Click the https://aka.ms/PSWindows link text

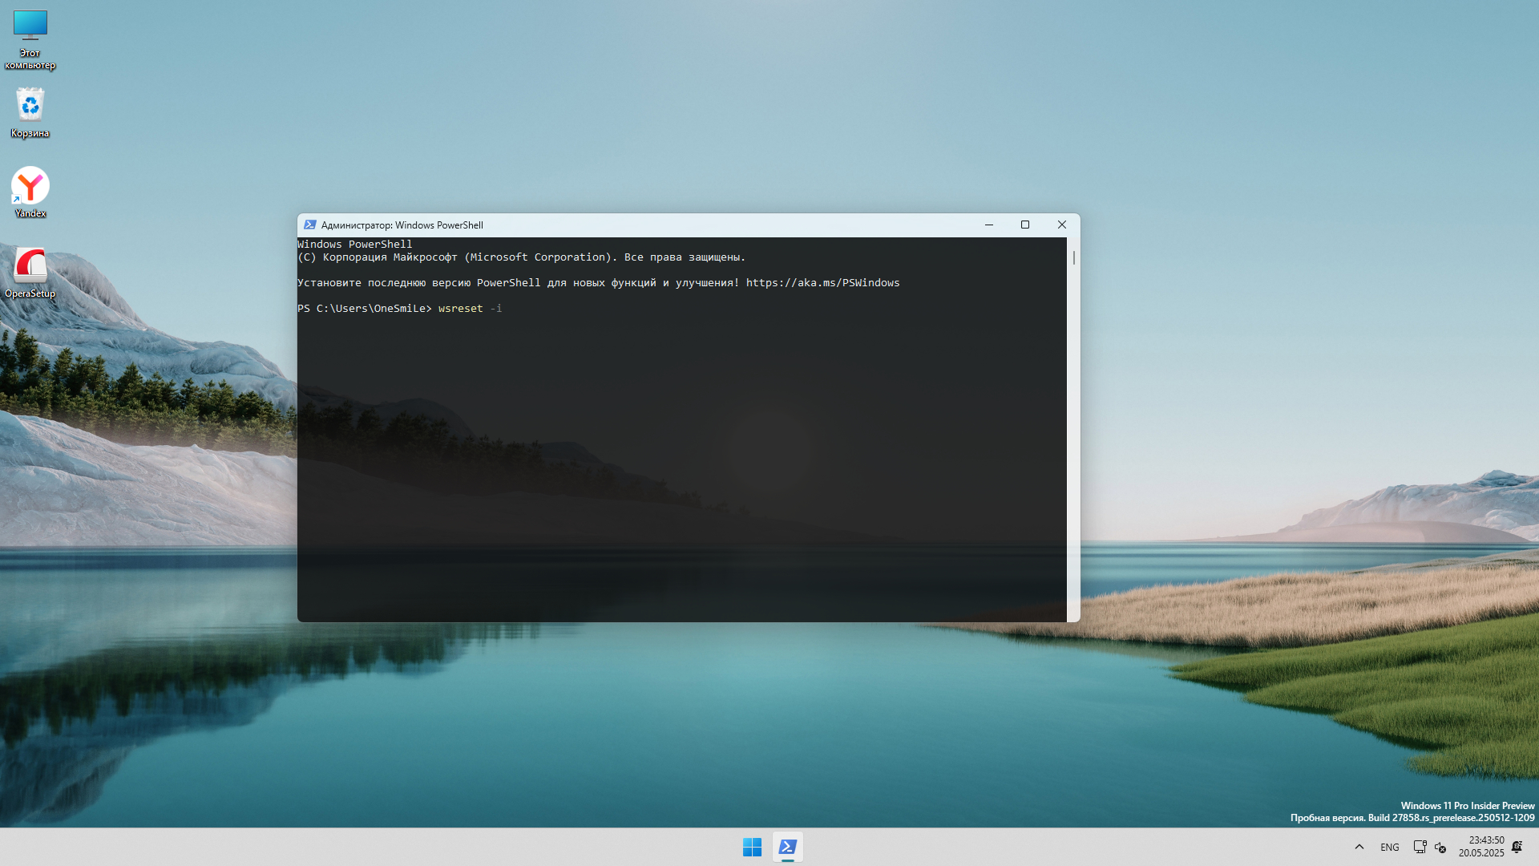pos(822,283)
